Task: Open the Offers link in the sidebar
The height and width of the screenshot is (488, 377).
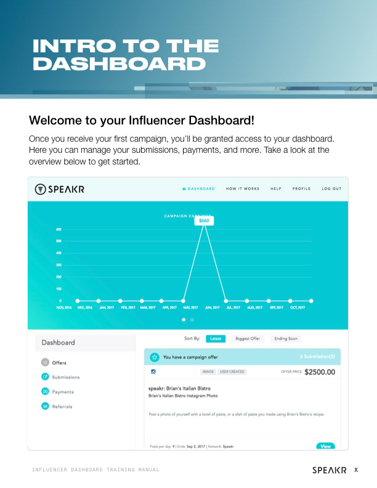Action: coord(59,362)
